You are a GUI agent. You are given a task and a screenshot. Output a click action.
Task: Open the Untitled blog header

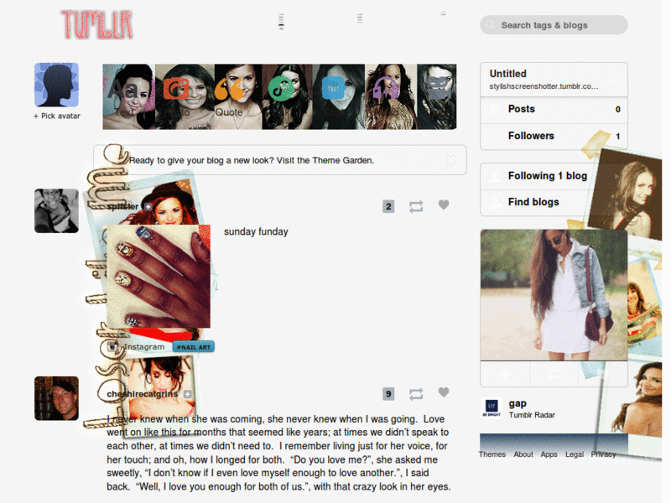tap(508, 74)
